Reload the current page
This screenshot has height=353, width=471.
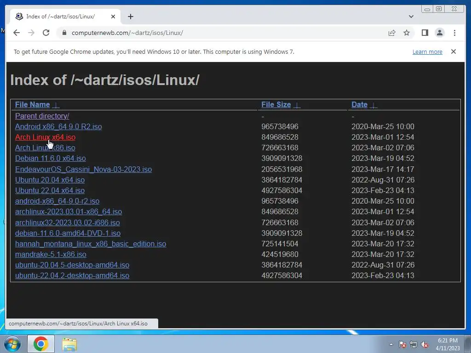46,33
